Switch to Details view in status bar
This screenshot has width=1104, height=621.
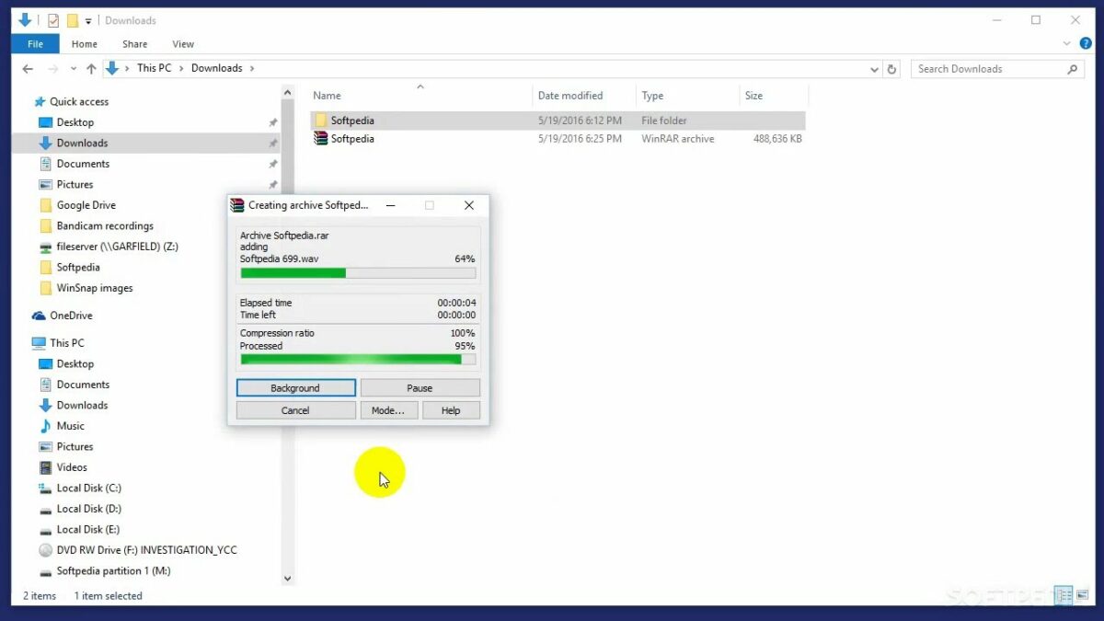(x=1064, y=595)
